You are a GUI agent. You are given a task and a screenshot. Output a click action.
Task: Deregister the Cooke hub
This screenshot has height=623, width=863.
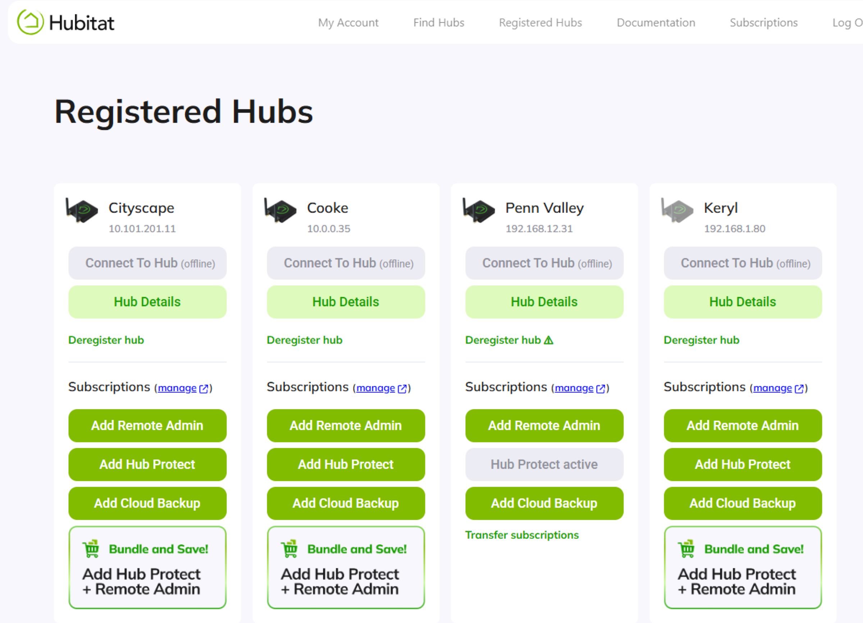[305, 340]
